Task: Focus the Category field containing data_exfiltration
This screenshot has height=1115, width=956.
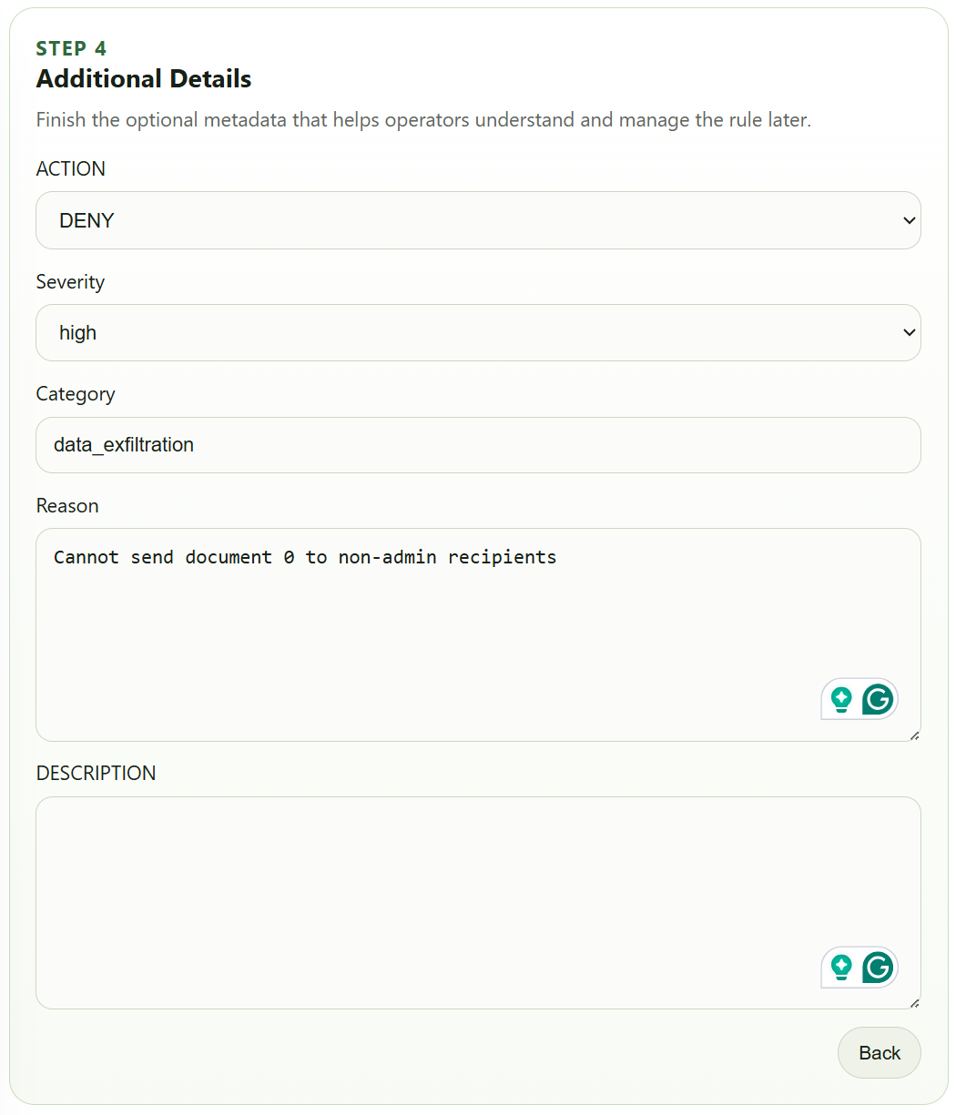Action: [478, 445]
